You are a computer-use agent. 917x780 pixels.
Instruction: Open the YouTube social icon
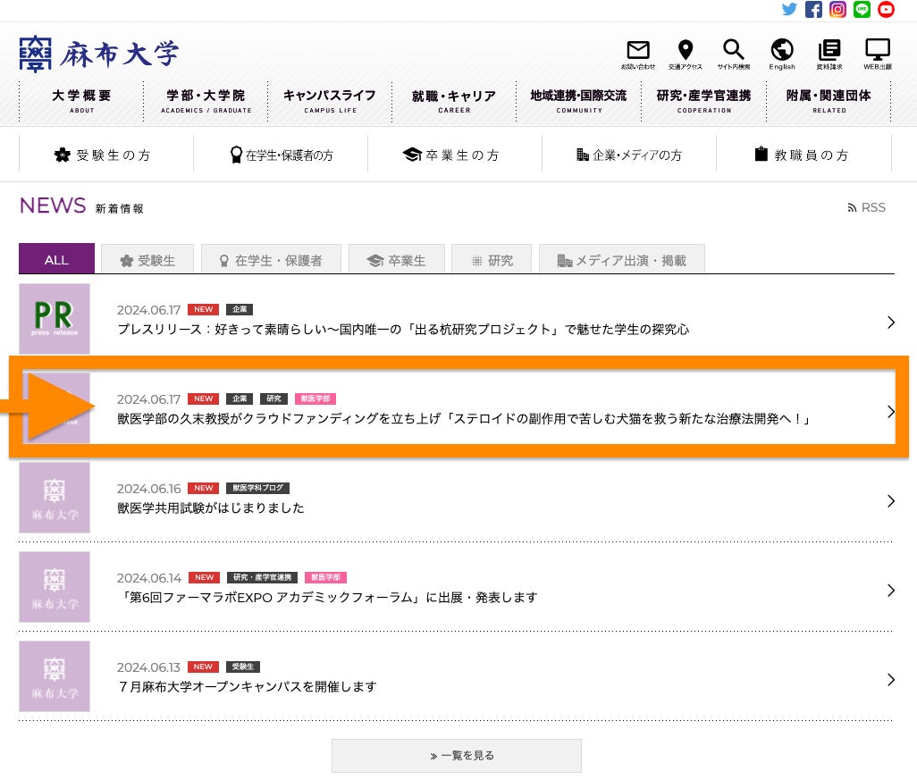click(886, 10)
